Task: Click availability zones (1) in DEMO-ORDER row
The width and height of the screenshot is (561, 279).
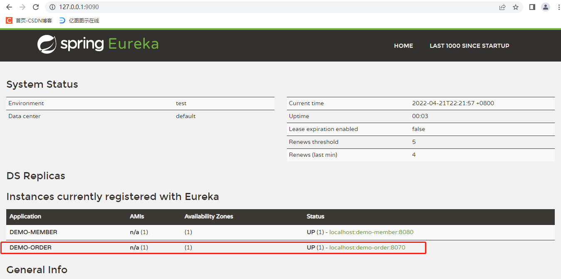Action: (188, 247)
